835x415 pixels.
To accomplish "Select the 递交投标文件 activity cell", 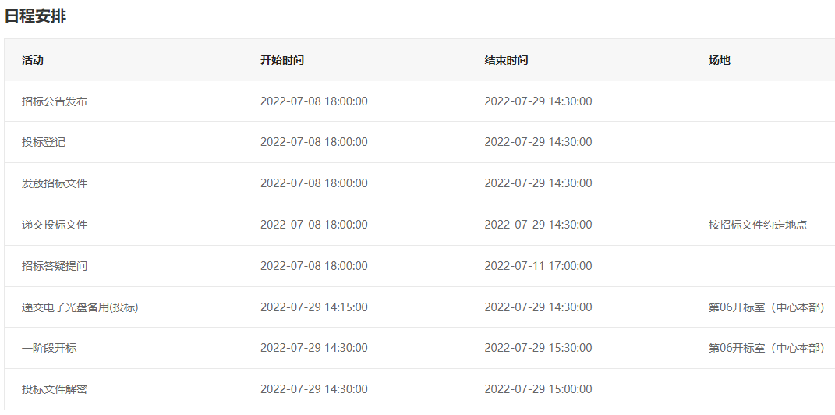I will [55, 225].
